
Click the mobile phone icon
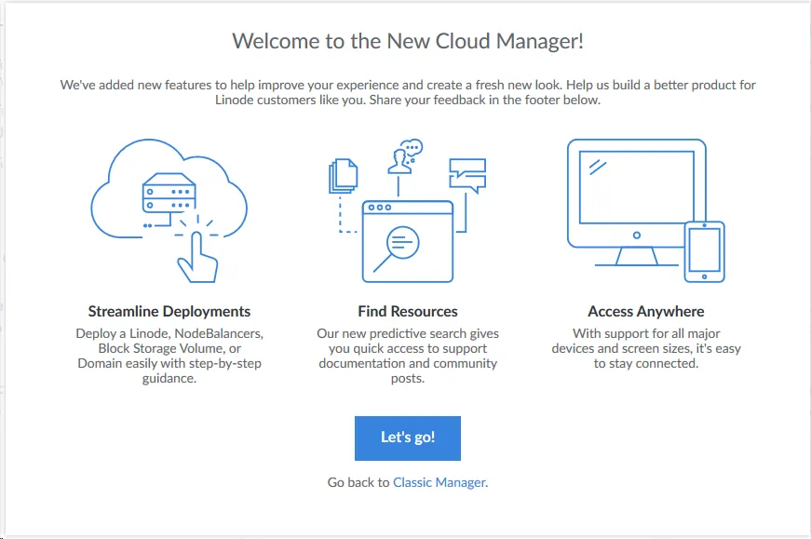(705, 252)
